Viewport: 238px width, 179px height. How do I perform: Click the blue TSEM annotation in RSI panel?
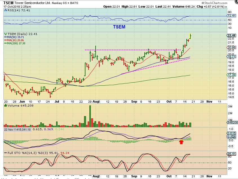tap(119, 27)
